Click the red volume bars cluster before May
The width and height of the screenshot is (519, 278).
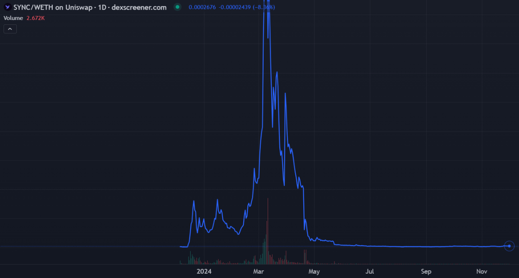pos(305,257)
